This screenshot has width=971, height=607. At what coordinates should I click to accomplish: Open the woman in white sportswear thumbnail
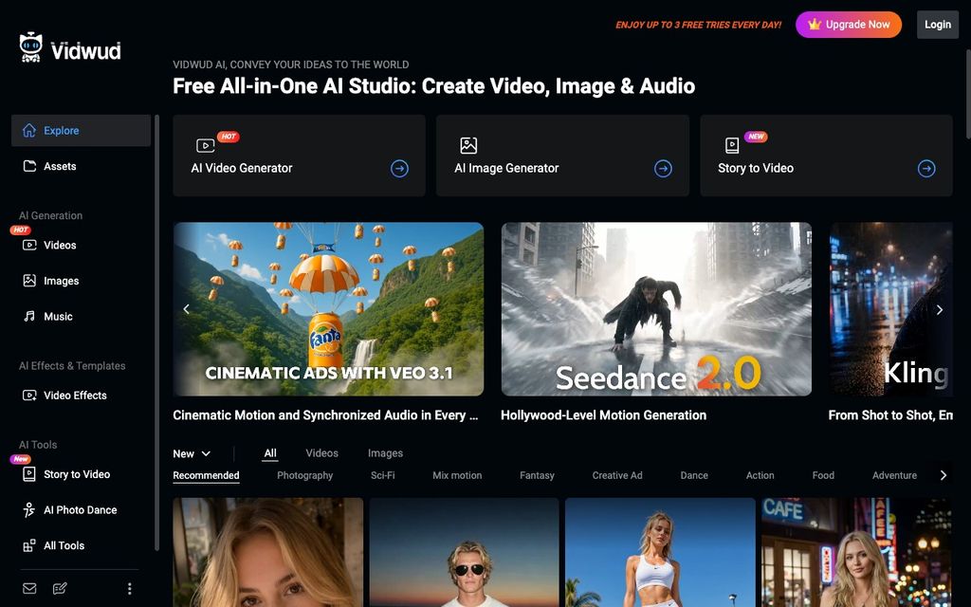660,552
